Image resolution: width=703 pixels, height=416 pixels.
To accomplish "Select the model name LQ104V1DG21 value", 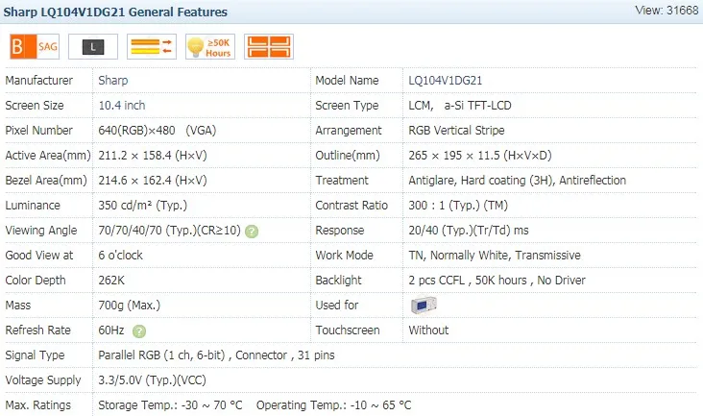I will point(446,81).
